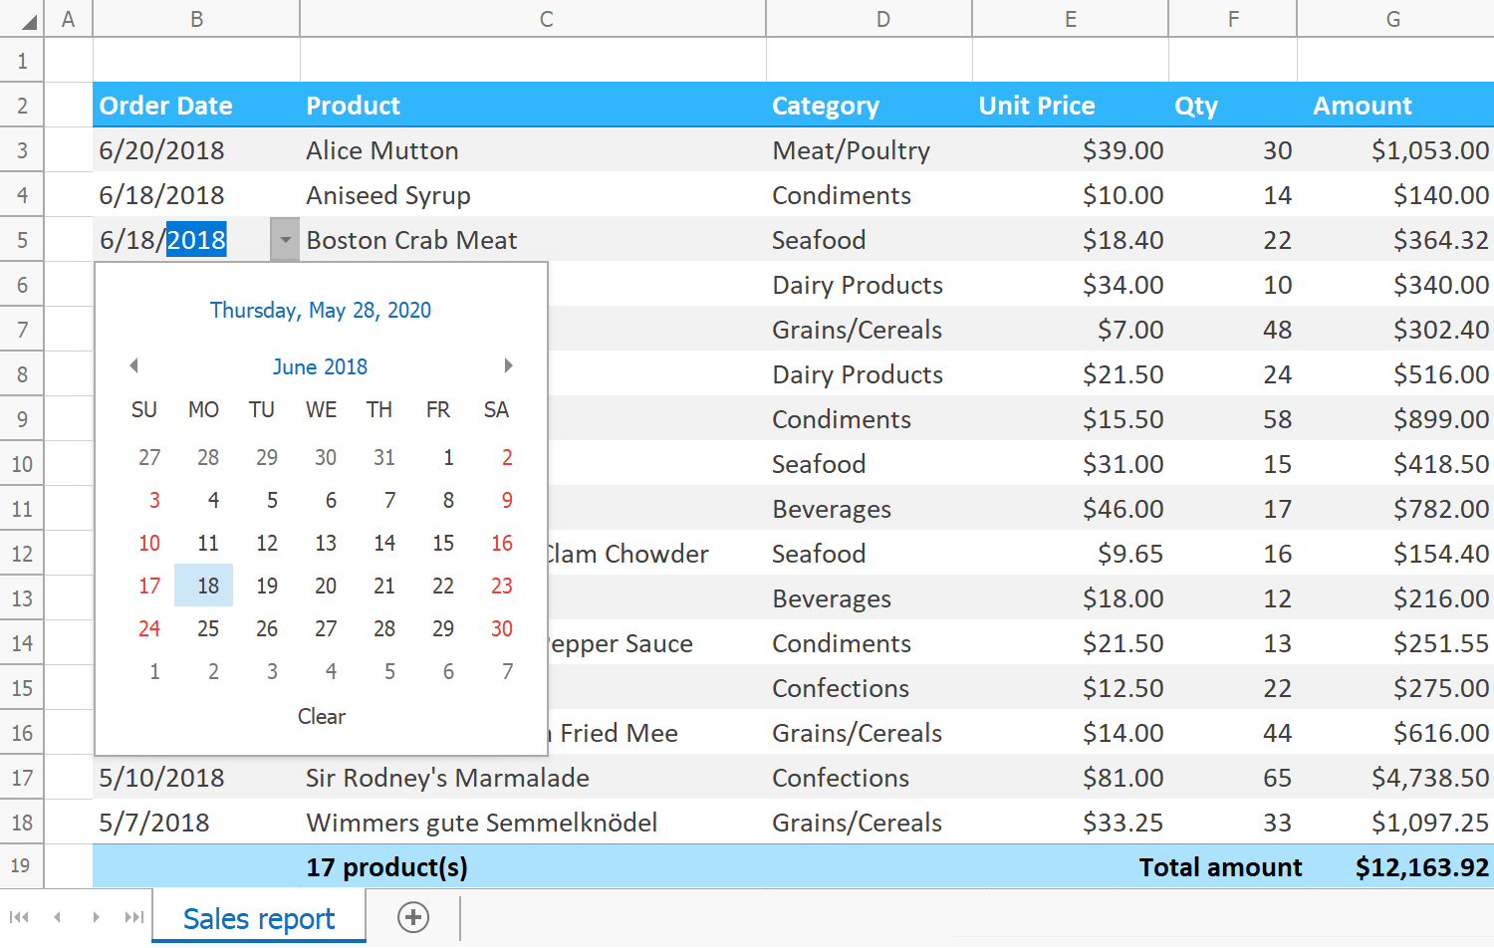Click the highlighted 2018 in the date field
Image resolution: width=1494 pixels, height=948 pixels.
[196, 239]
